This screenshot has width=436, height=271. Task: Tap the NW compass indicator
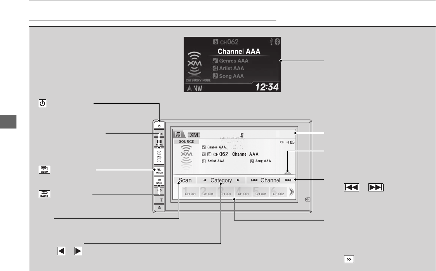tap(195, 89)
